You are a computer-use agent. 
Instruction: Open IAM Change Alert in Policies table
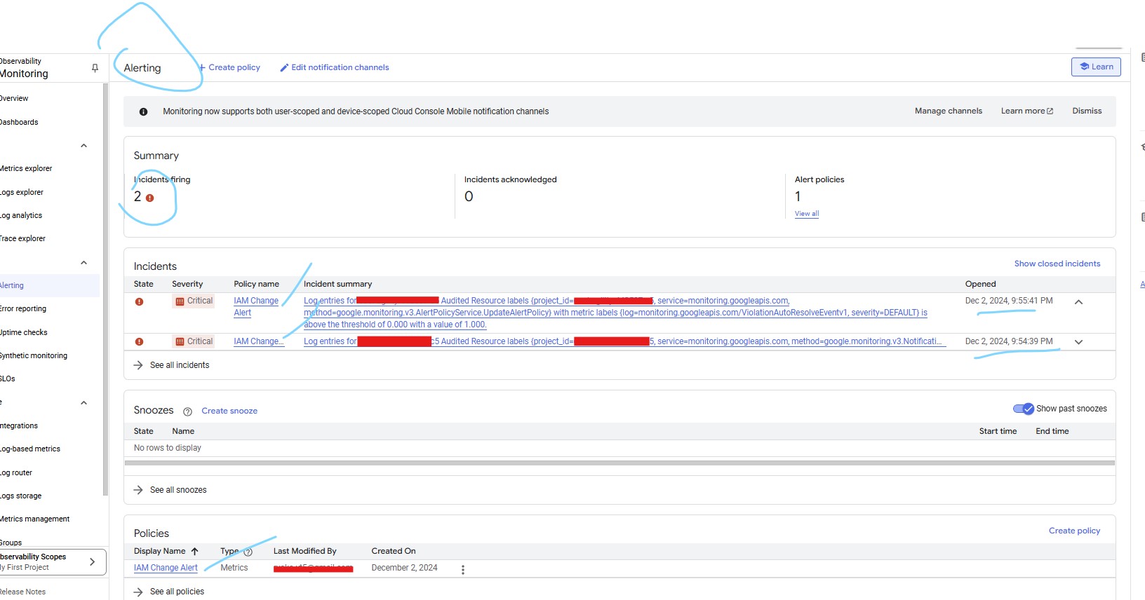point(166,568)
